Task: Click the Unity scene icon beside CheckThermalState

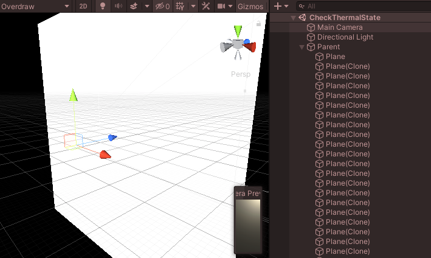Action: [302, 18]
